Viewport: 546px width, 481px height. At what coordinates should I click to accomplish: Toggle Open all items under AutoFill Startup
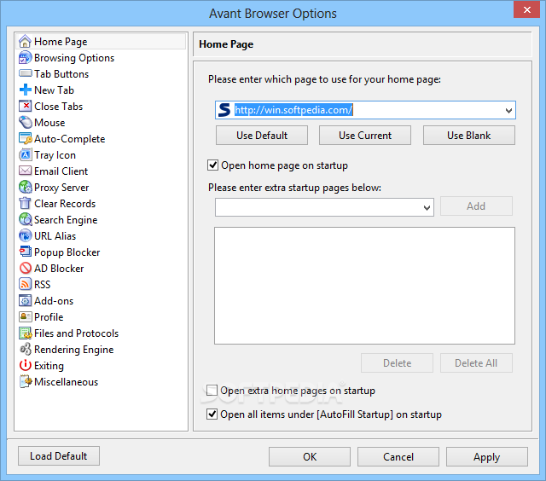212,414
